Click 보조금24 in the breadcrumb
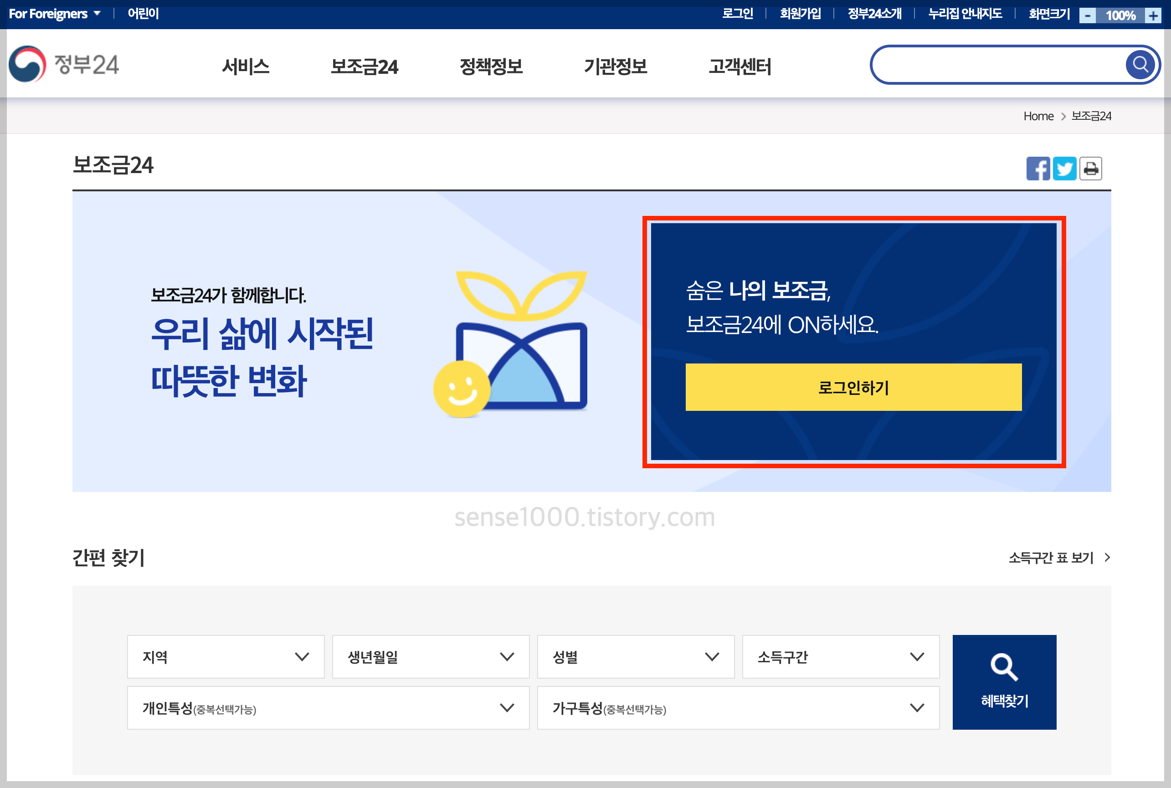 1091,116
